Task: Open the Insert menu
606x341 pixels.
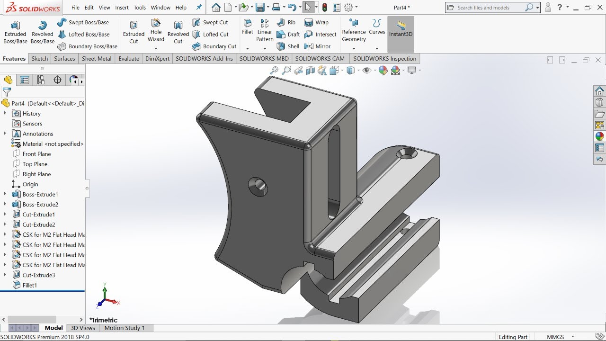Action: [122, 8]
